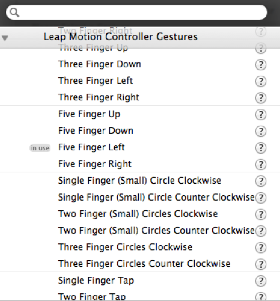Collapse Leap Motion Controller Gestures section

click(5, 38)
